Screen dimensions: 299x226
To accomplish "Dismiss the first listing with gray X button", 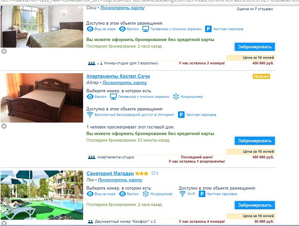I will 4,51.
